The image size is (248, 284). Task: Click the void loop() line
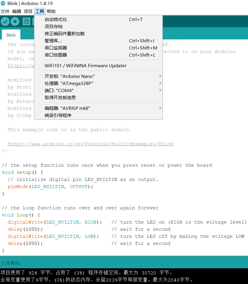[x=21, y=215]
